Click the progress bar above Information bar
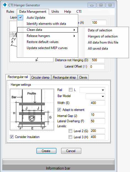 coord(58,162)
